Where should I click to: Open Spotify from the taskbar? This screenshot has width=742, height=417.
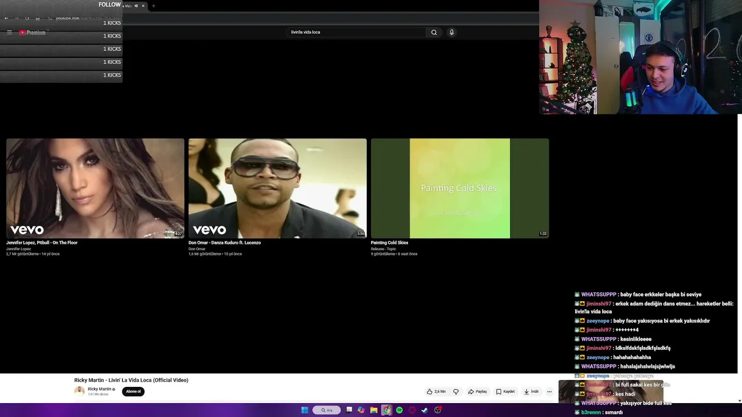click(399, 410)
